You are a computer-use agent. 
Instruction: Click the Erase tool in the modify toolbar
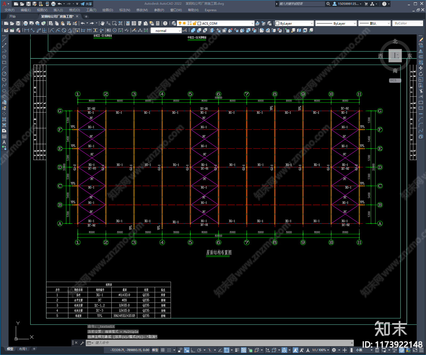coord(421,39)
